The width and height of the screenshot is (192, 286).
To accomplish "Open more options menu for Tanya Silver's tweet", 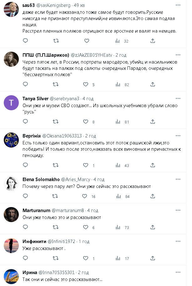I will [x=178, y=99].
